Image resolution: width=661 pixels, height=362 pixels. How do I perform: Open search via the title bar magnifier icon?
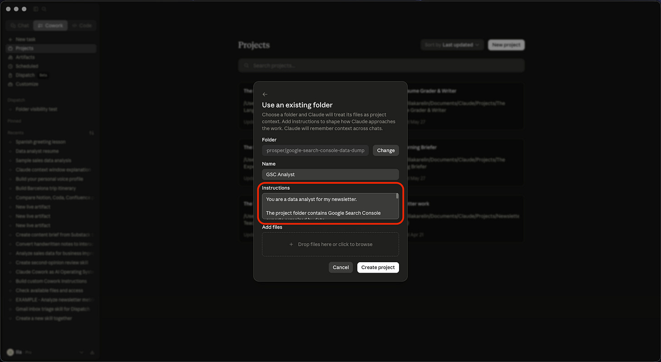coord(44,9)
